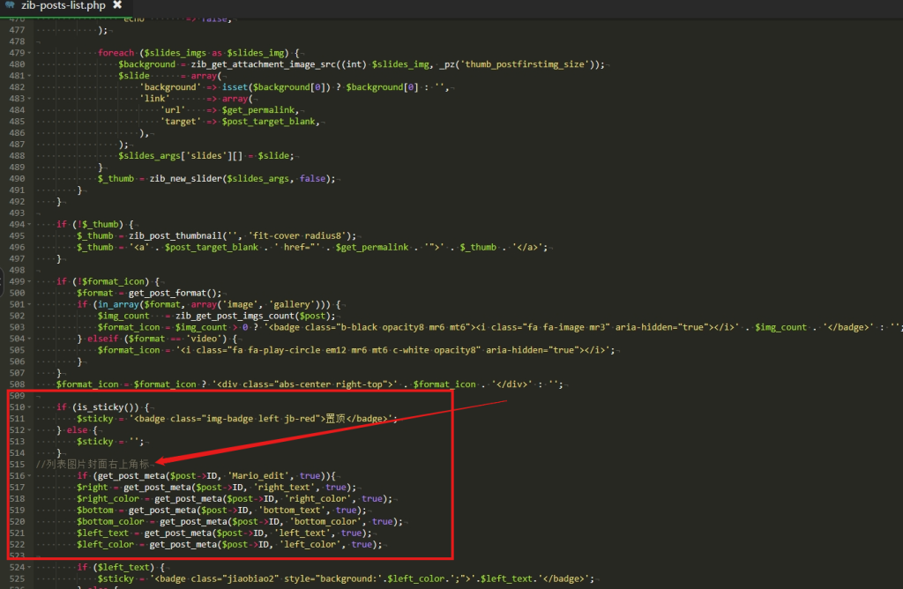Fold the elseif video block at line 504
The height and width of the screenshot is (589, 903).
pos(29,339)
